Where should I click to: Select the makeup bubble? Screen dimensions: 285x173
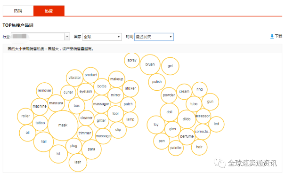(117, 79)
